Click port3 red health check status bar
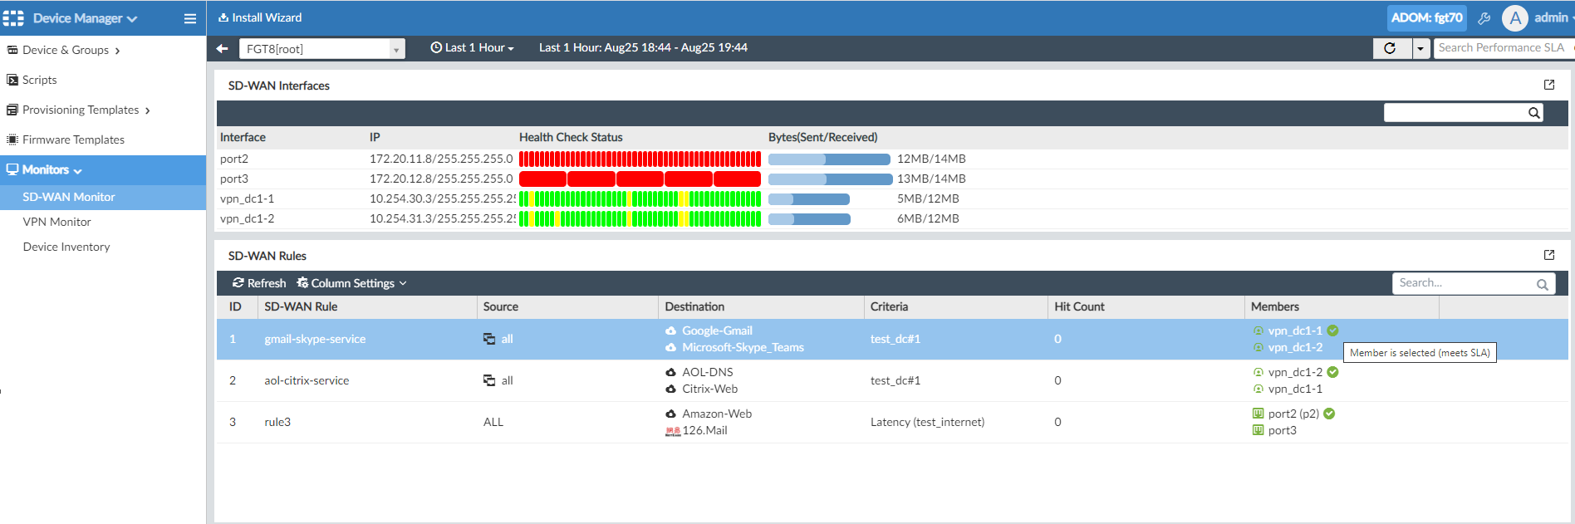1575x524 pixels. pos(640,179)
